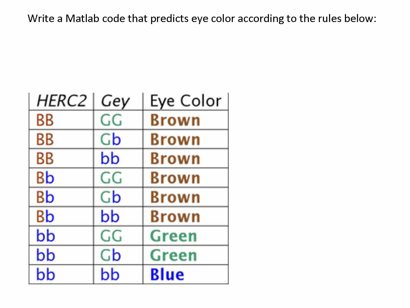Select the second "Green" eye color cell
Viewport: 410px width, 308px height.
(x=173, y=255)
